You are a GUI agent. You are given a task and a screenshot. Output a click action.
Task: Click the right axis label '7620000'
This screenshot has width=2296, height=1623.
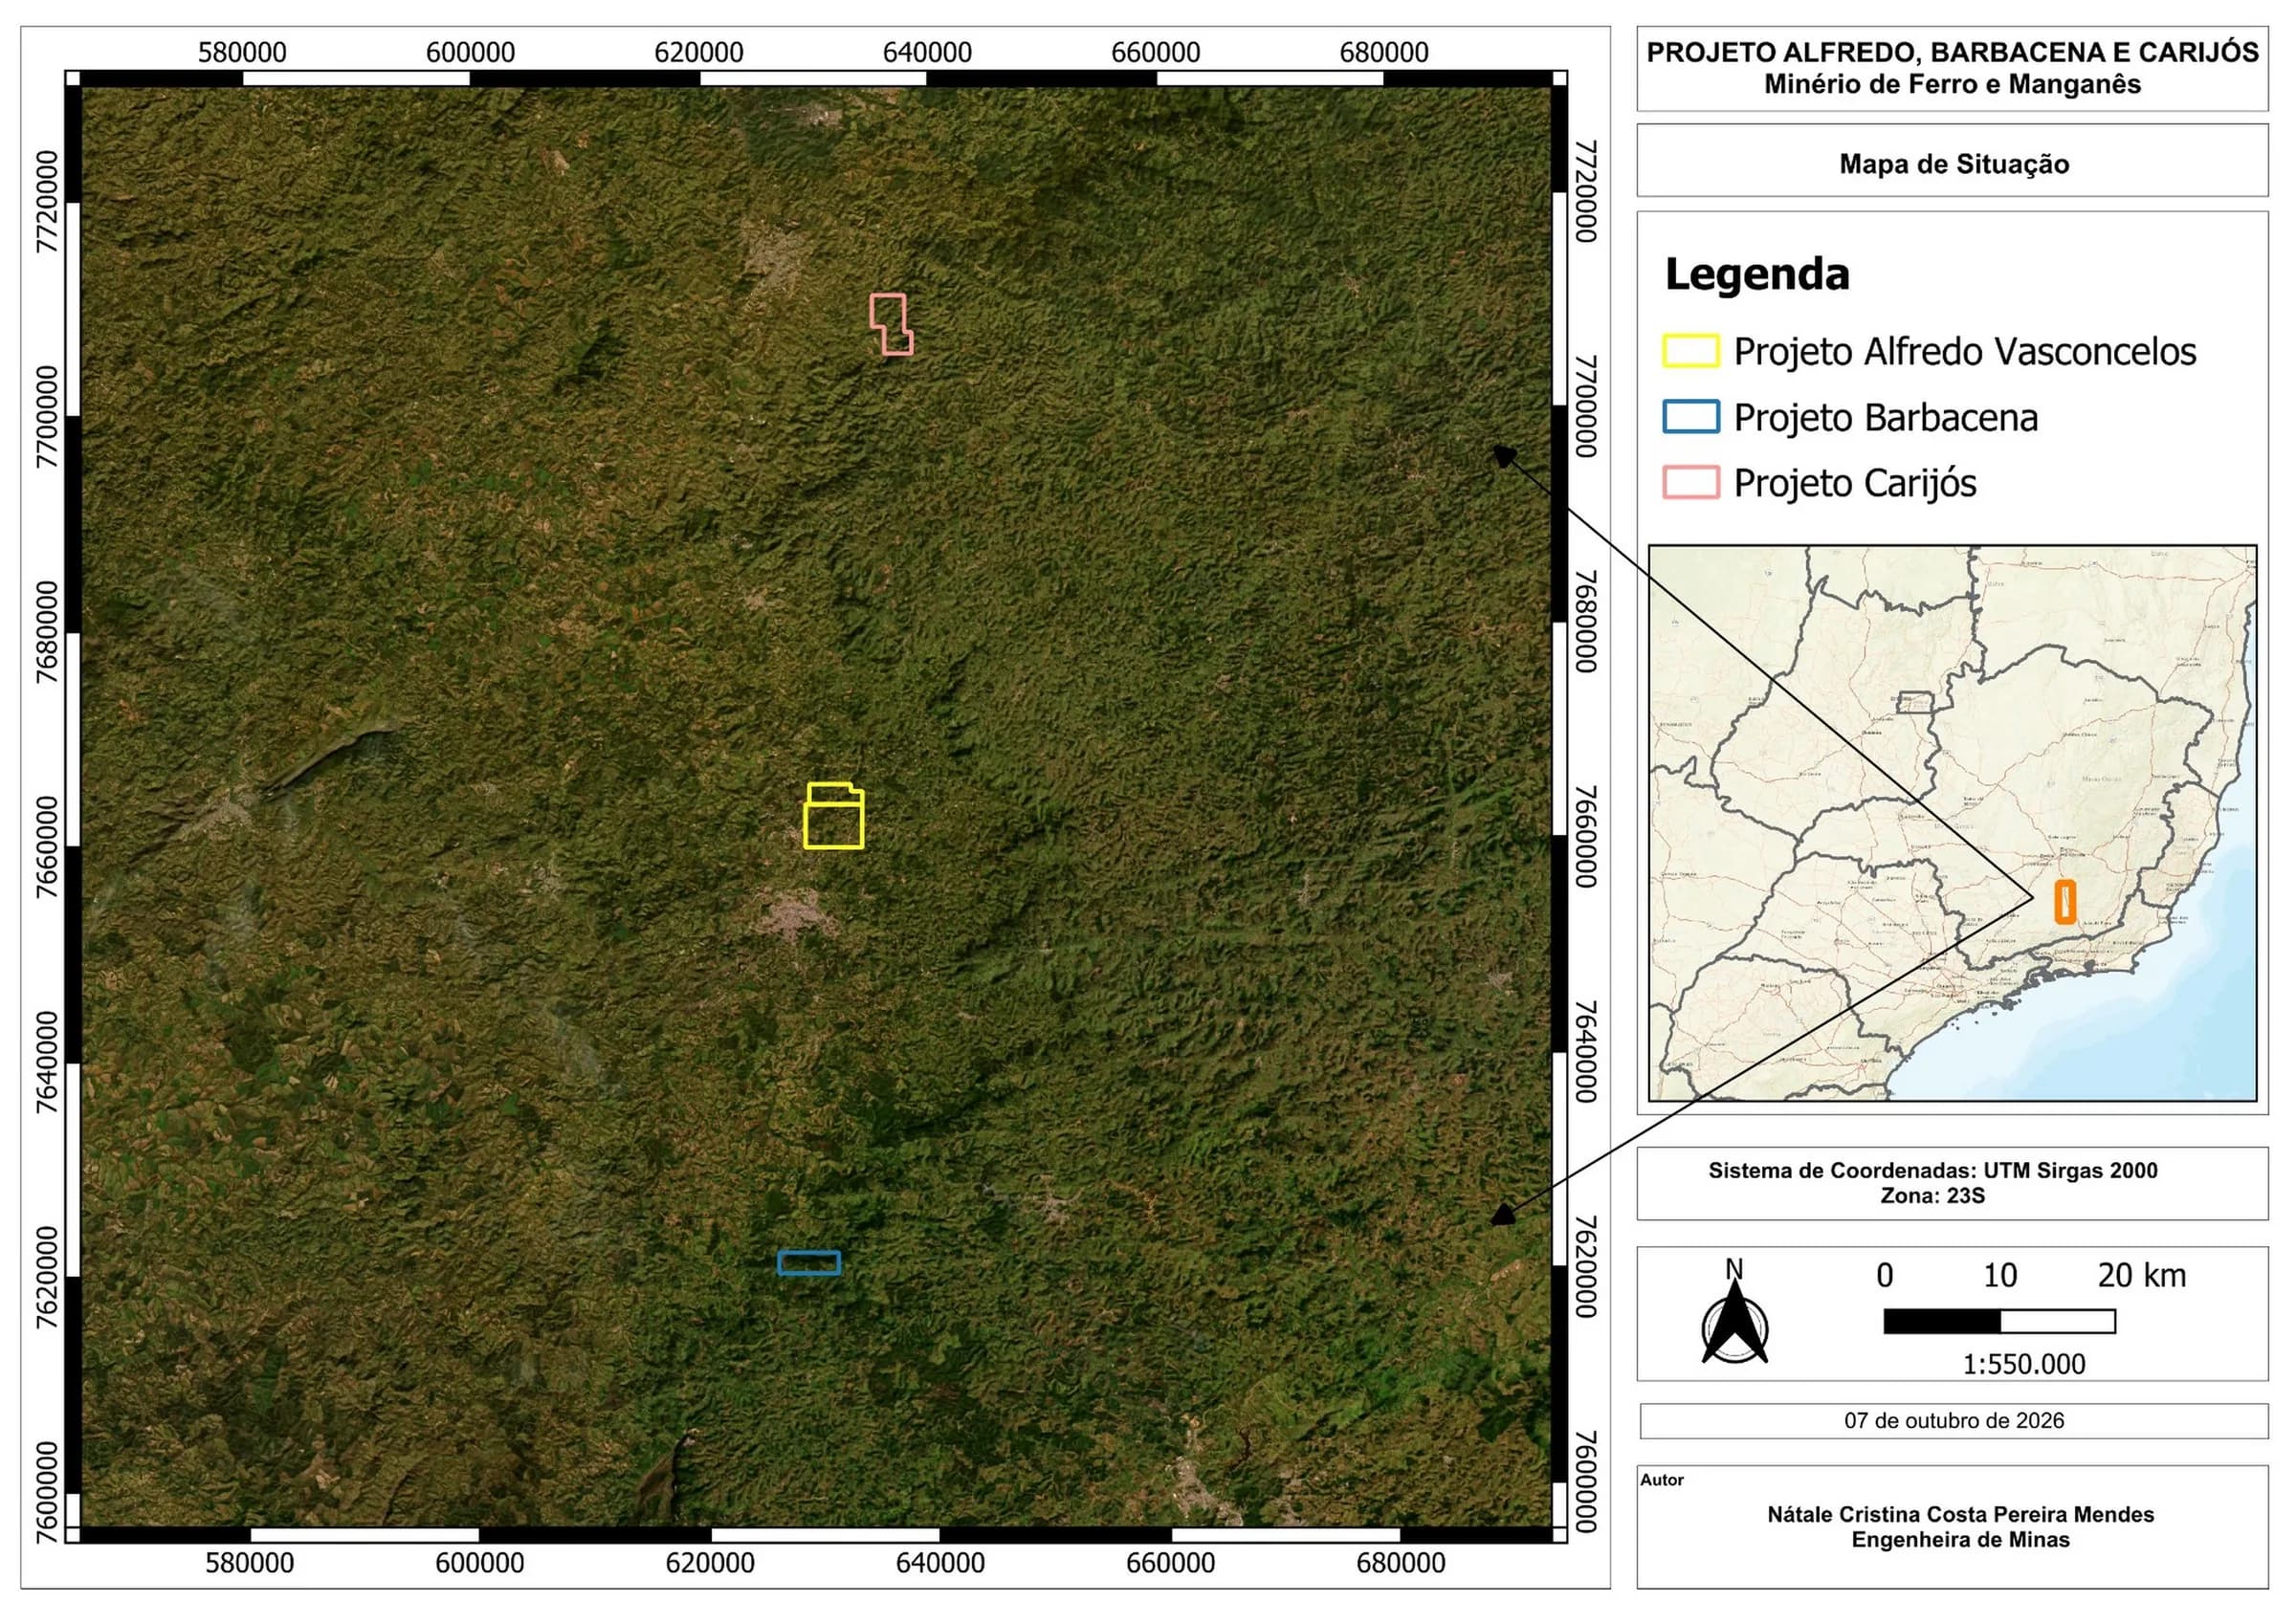pyautogui.click(x=1586, y=1266)
